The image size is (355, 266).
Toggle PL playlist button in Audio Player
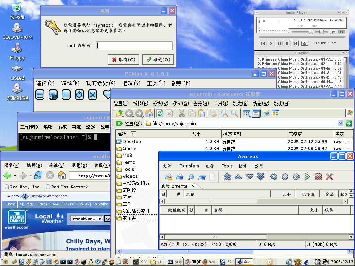point(341,32)
